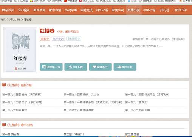Open the latest chapter link 第一百九十五章 at top right

pos(165,39)
